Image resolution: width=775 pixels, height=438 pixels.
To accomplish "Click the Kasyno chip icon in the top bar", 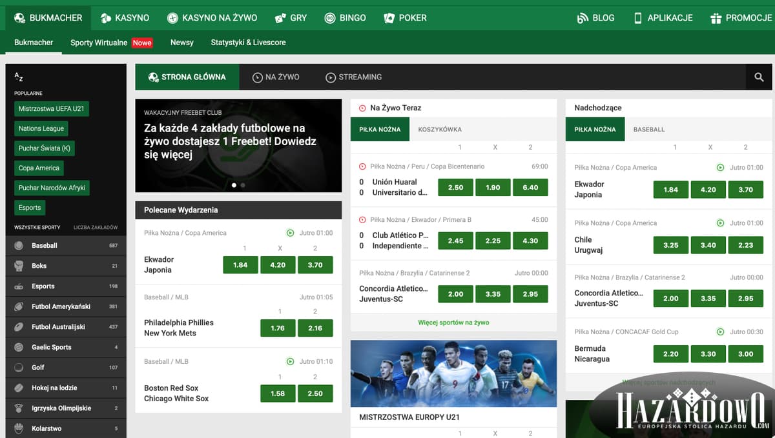I will tap(106, 18).
